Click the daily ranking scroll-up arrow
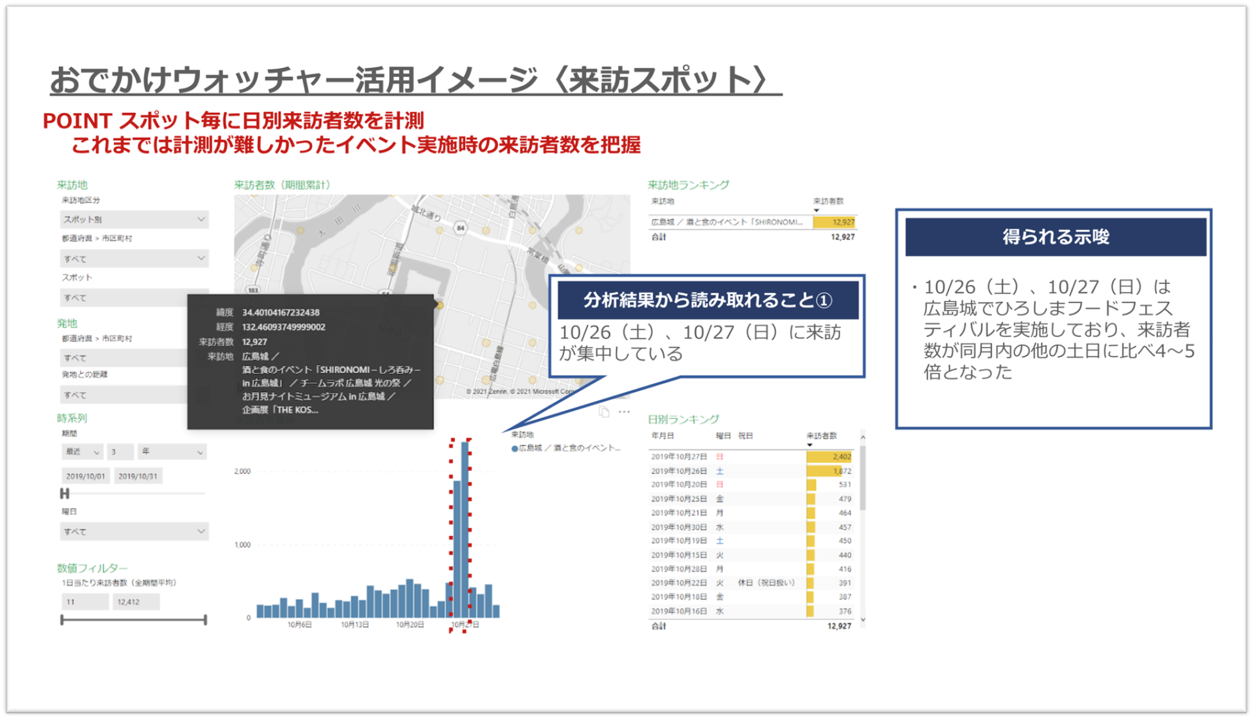Image resolution: width=1253 pixels, height=719 pixels. point(863,437)
